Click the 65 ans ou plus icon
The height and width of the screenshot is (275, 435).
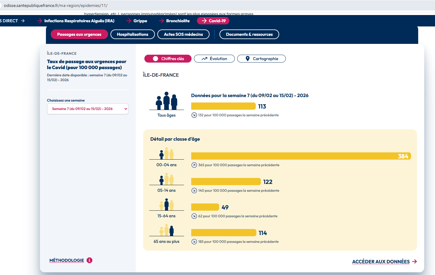pos(166,230)
